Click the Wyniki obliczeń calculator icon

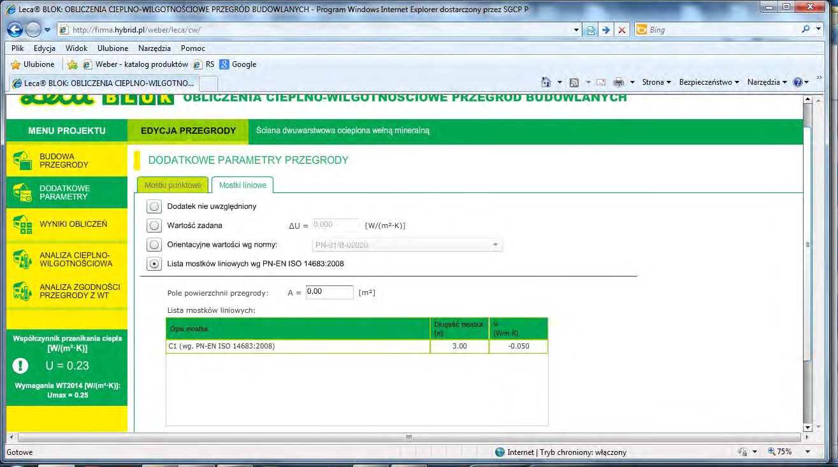click(22, 224)
